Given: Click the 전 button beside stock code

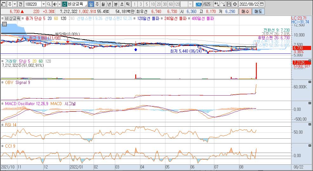Looking at the screenshot, I should (x=21, y=4).
